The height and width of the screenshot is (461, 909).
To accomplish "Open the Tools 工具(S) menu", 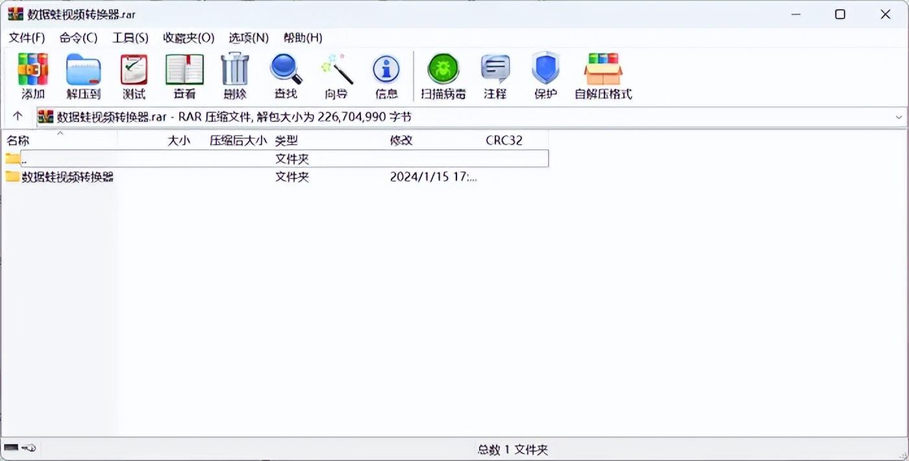I will 131,38.
